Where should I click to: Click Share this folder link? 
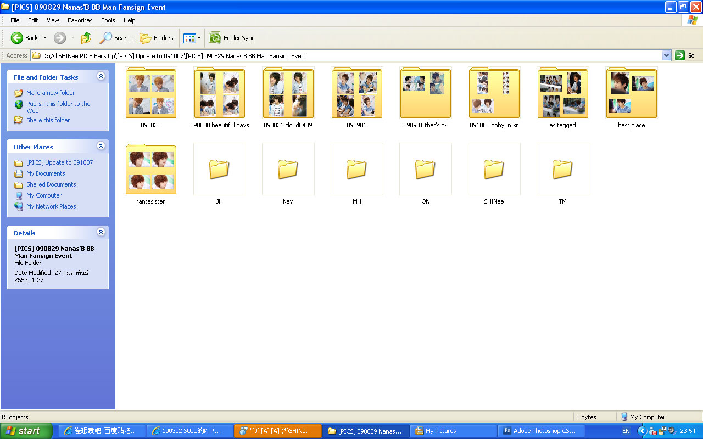pos(48,120)
